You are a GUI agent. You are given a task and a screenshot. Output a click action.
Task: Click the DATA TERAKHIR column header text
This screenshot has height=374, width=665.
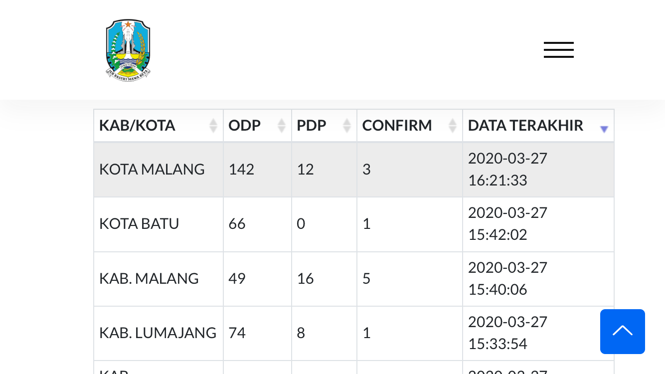point(525,126)
